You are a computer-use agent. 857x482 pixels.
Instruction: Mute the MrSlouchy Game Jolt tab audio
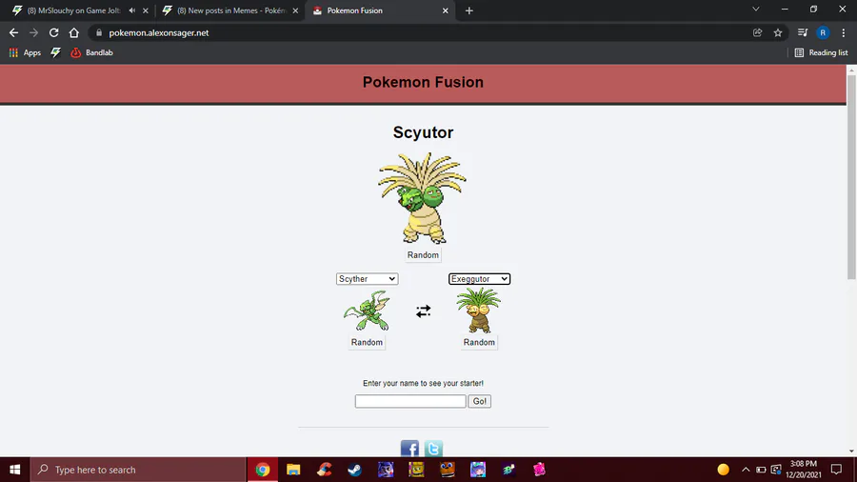(131, 10)
